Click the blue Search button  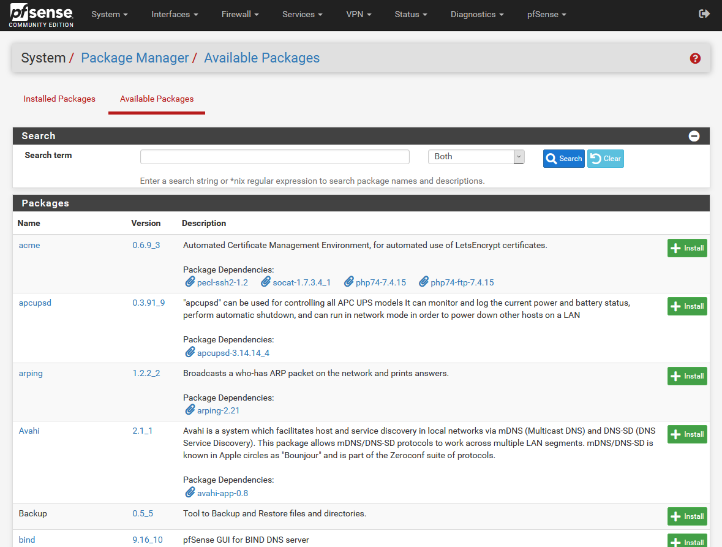[x=563, y=159]
